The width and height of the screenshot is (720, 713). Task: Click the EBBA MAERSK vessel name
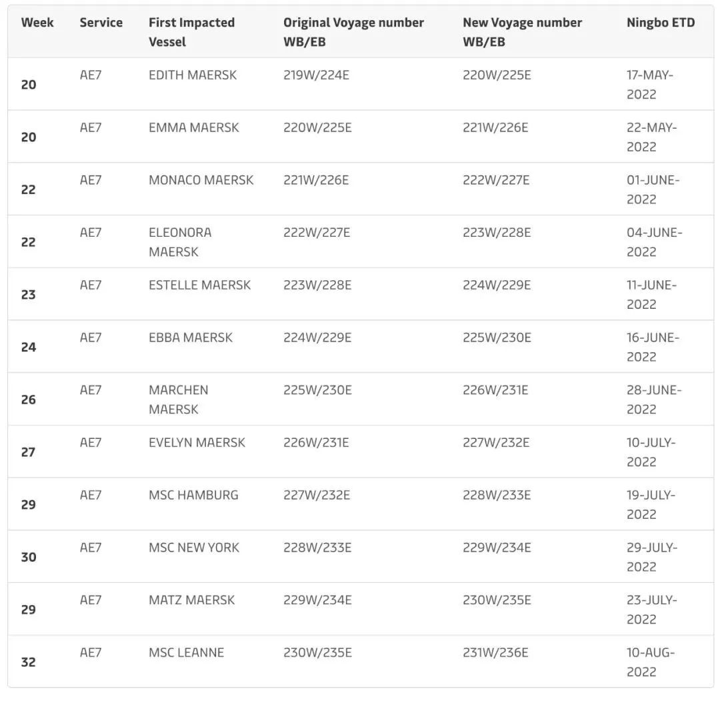(x=191, y=338)
